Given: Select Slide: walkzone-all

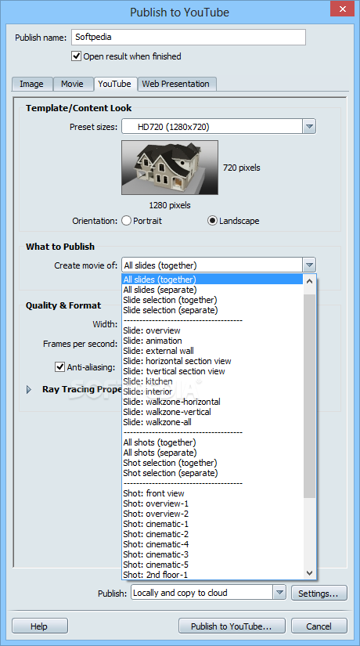Looking at the screenshot, I should 213,422.
